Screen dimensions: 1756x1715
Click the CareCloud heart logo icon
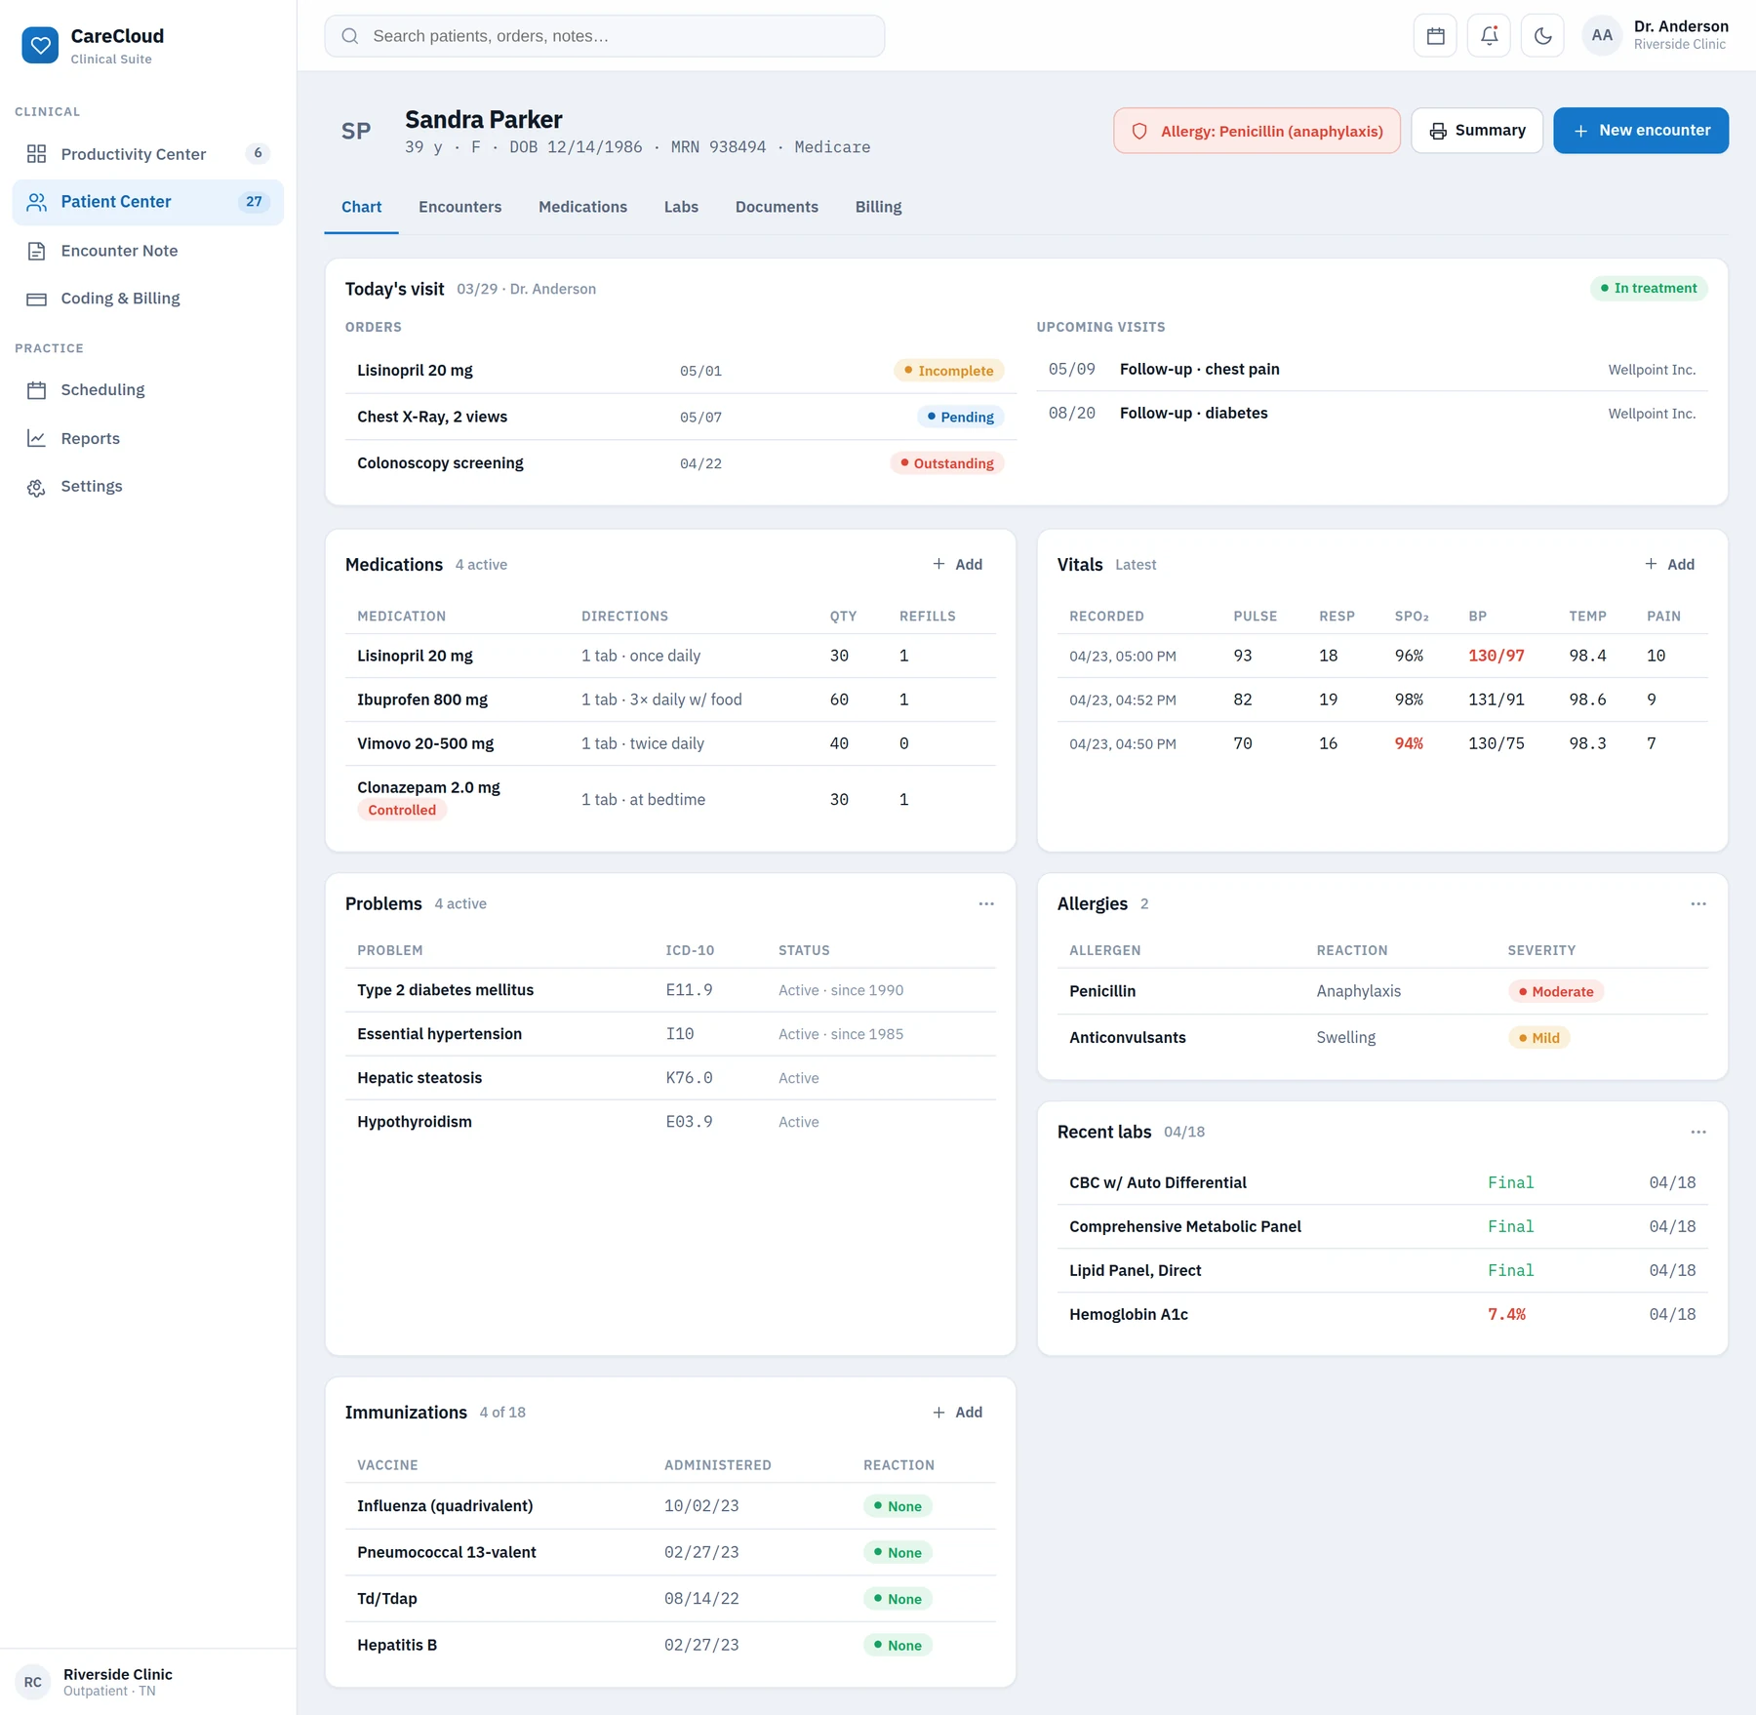pos(40,45)
